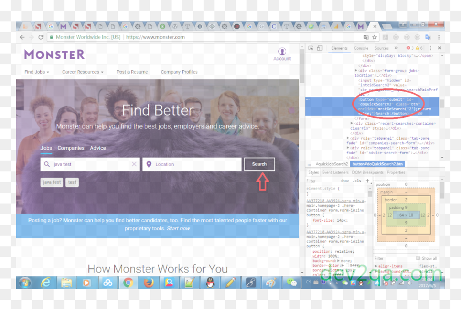Expand the form-group jobs-location div node
The width and height of the screenshot is (461, 309).
click(356, 71)
